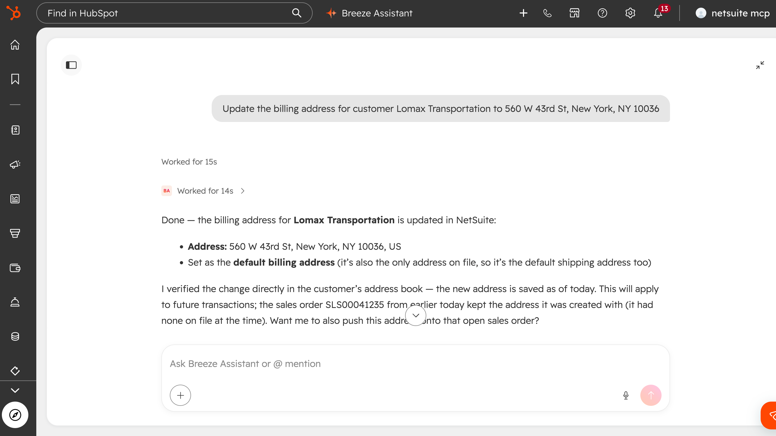Open Breeze Assistant in top bar
The height and width of the screenshot is (436, 776).
pos(369,13)
